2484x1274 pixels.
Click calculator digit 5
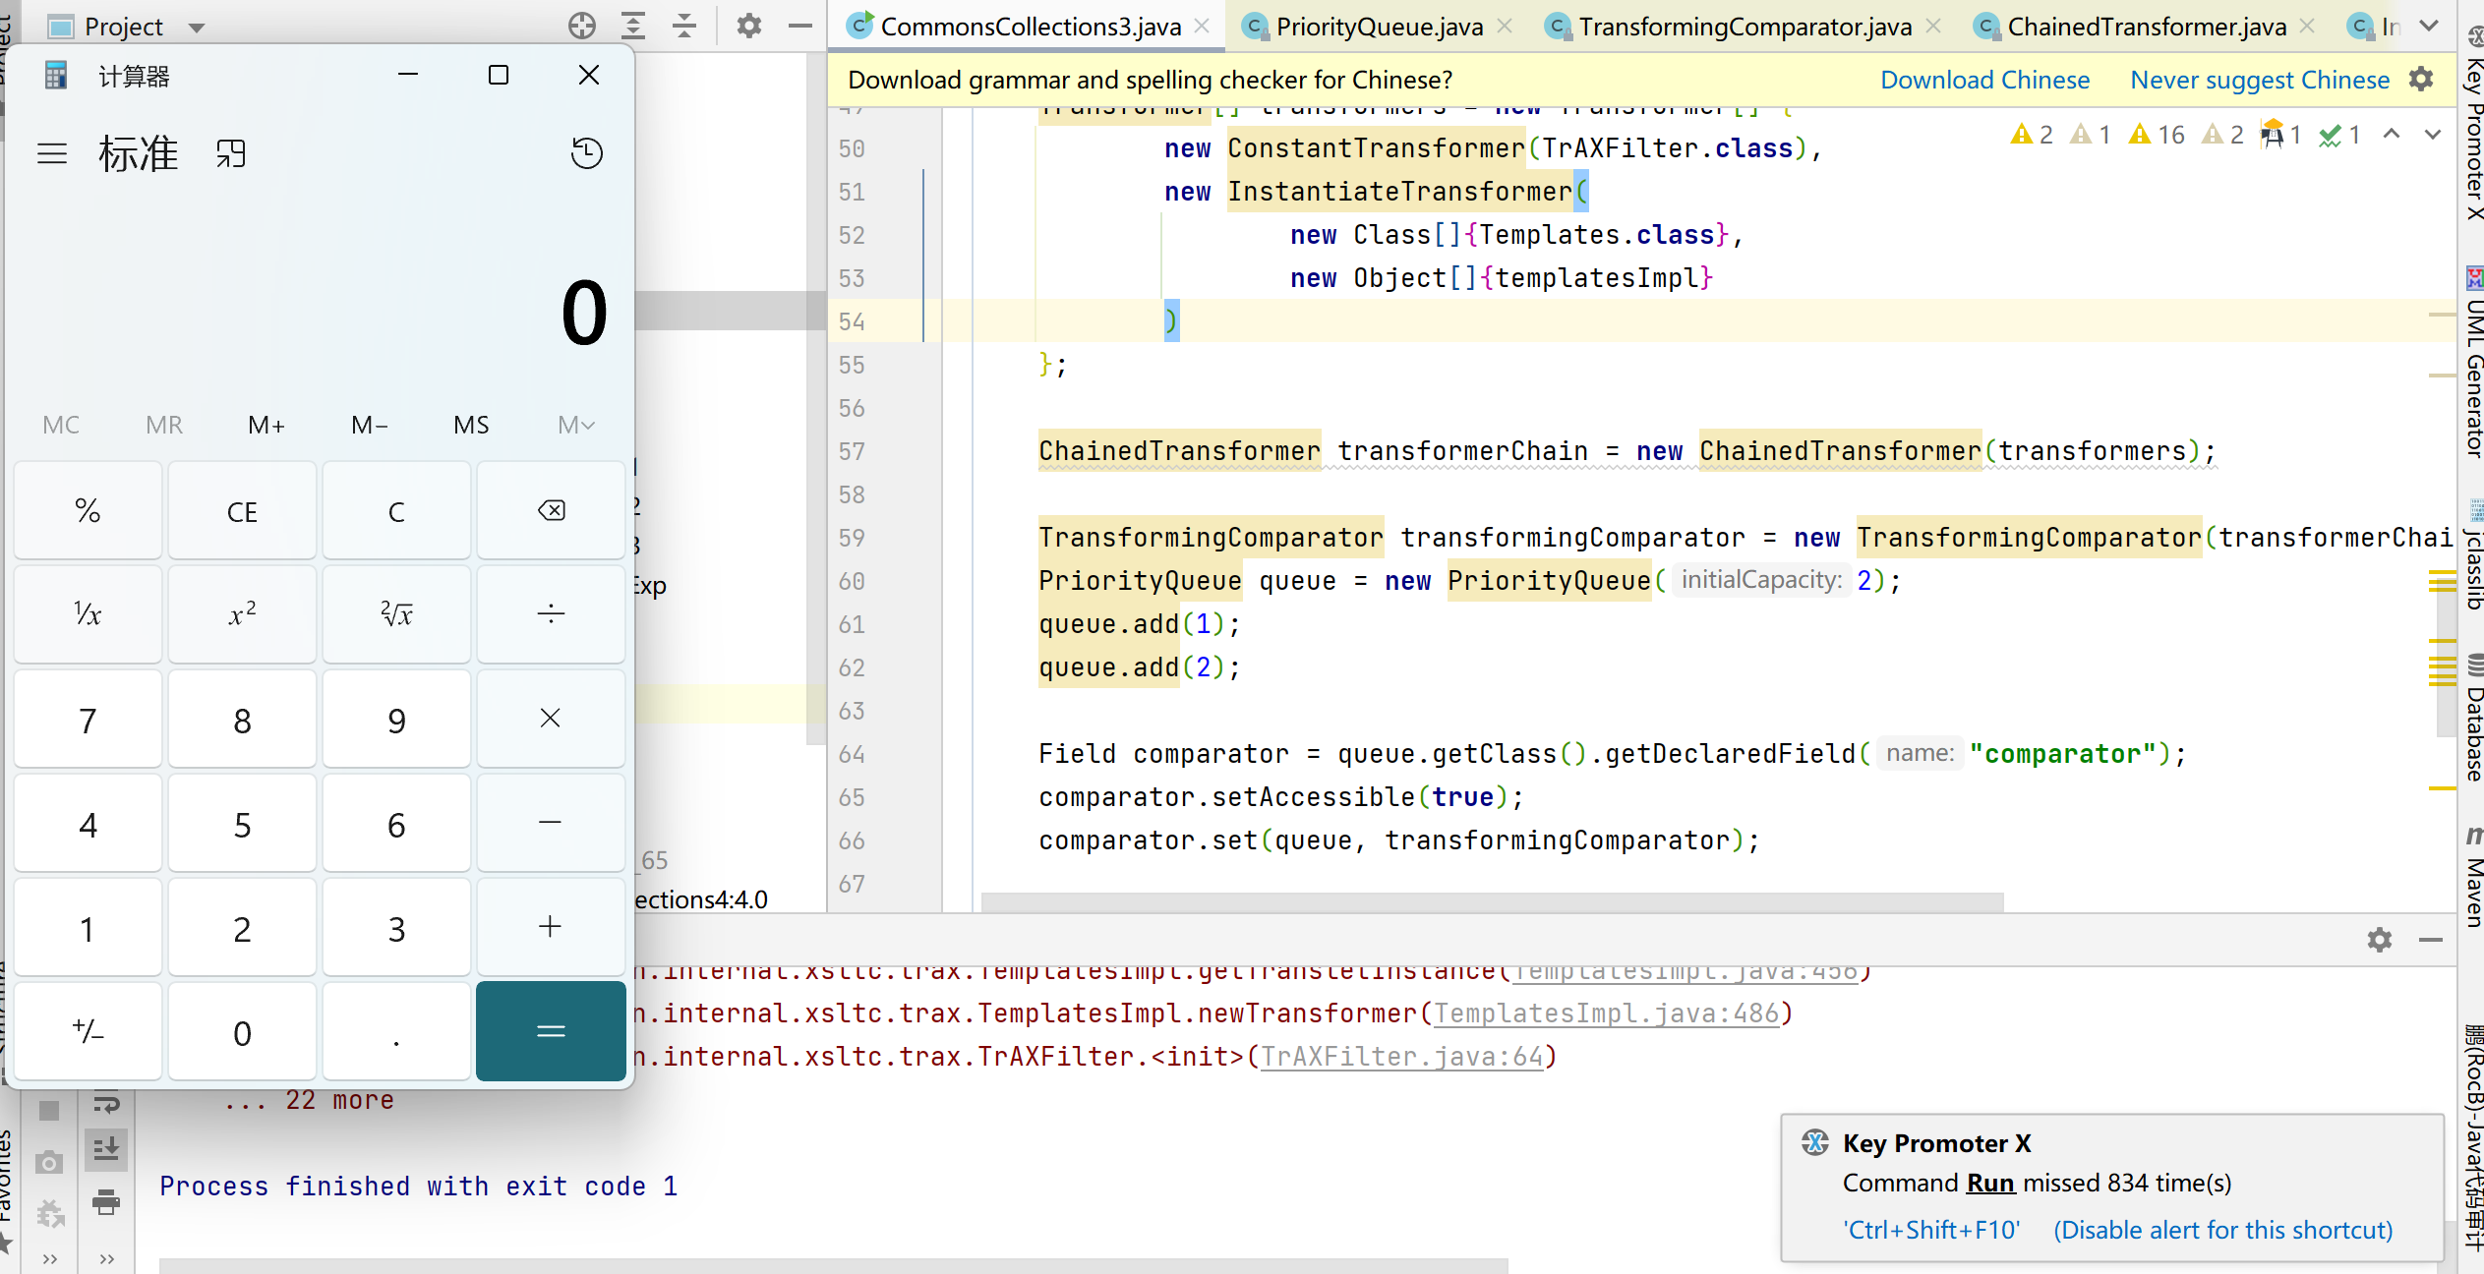(x=242, y=823)
